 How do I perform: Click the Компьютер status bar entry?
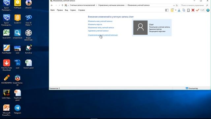(192, 88)
